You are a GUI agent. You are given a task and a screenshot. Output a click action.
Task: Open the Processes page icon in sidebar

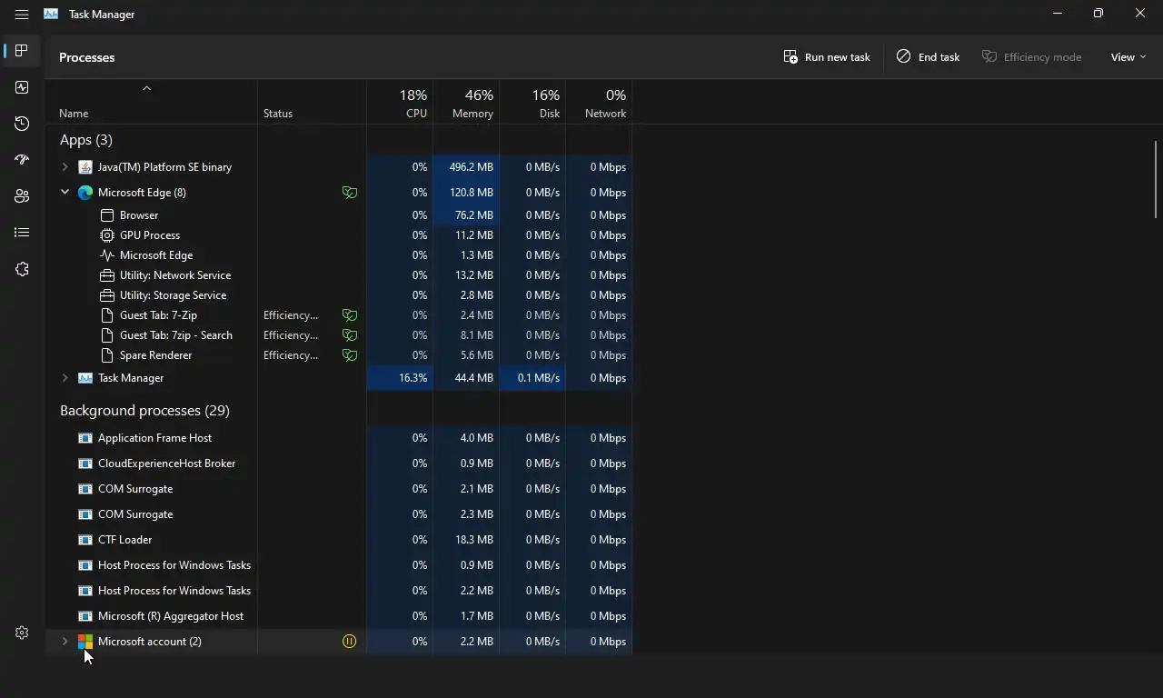click(22, 51)
